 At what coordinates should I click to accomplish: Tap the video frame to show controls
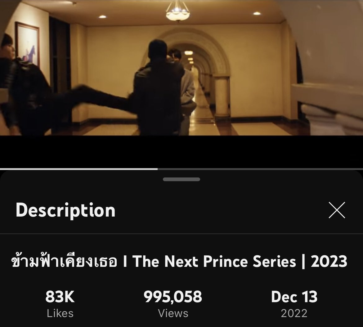[x=181, y=68]
